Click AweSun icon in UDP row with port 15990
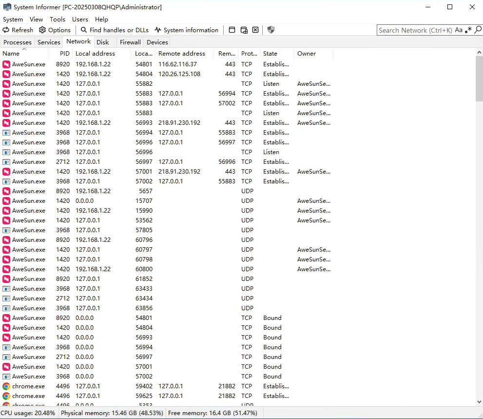This screenshot has width=483, height=419. pos(6,211)
